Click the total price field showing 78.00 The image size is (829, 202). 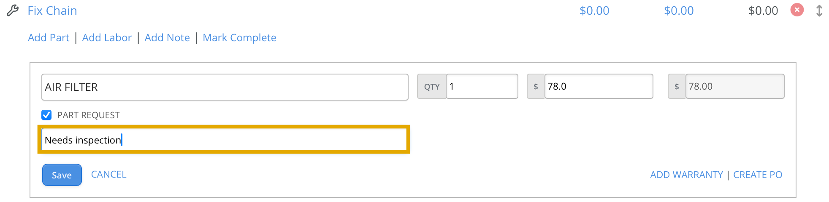734,86
